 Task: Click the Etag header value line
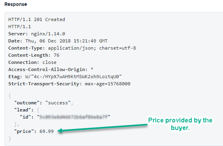[65, 77]
